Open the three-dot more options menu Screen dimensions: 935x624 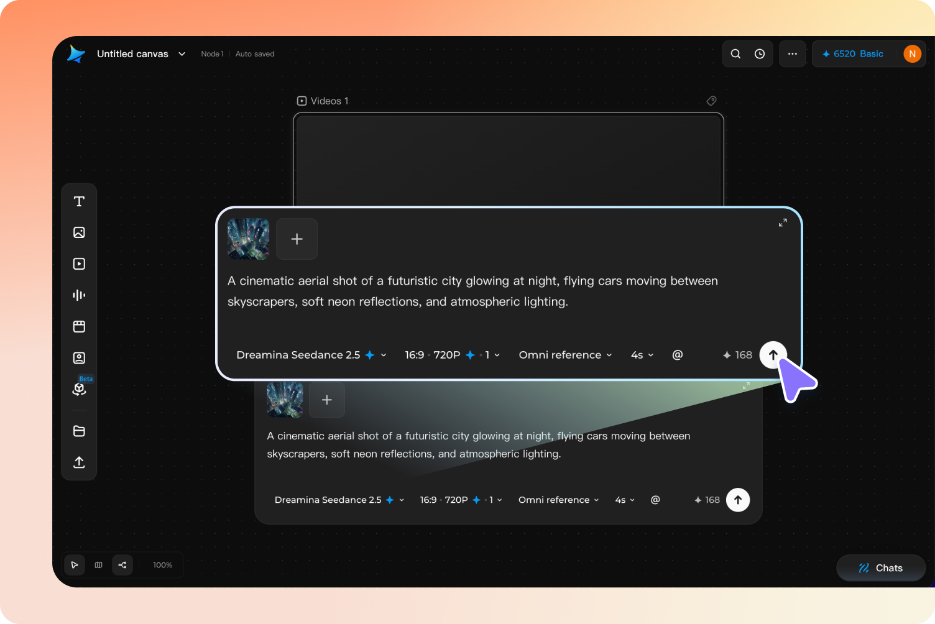pos(793,54)
